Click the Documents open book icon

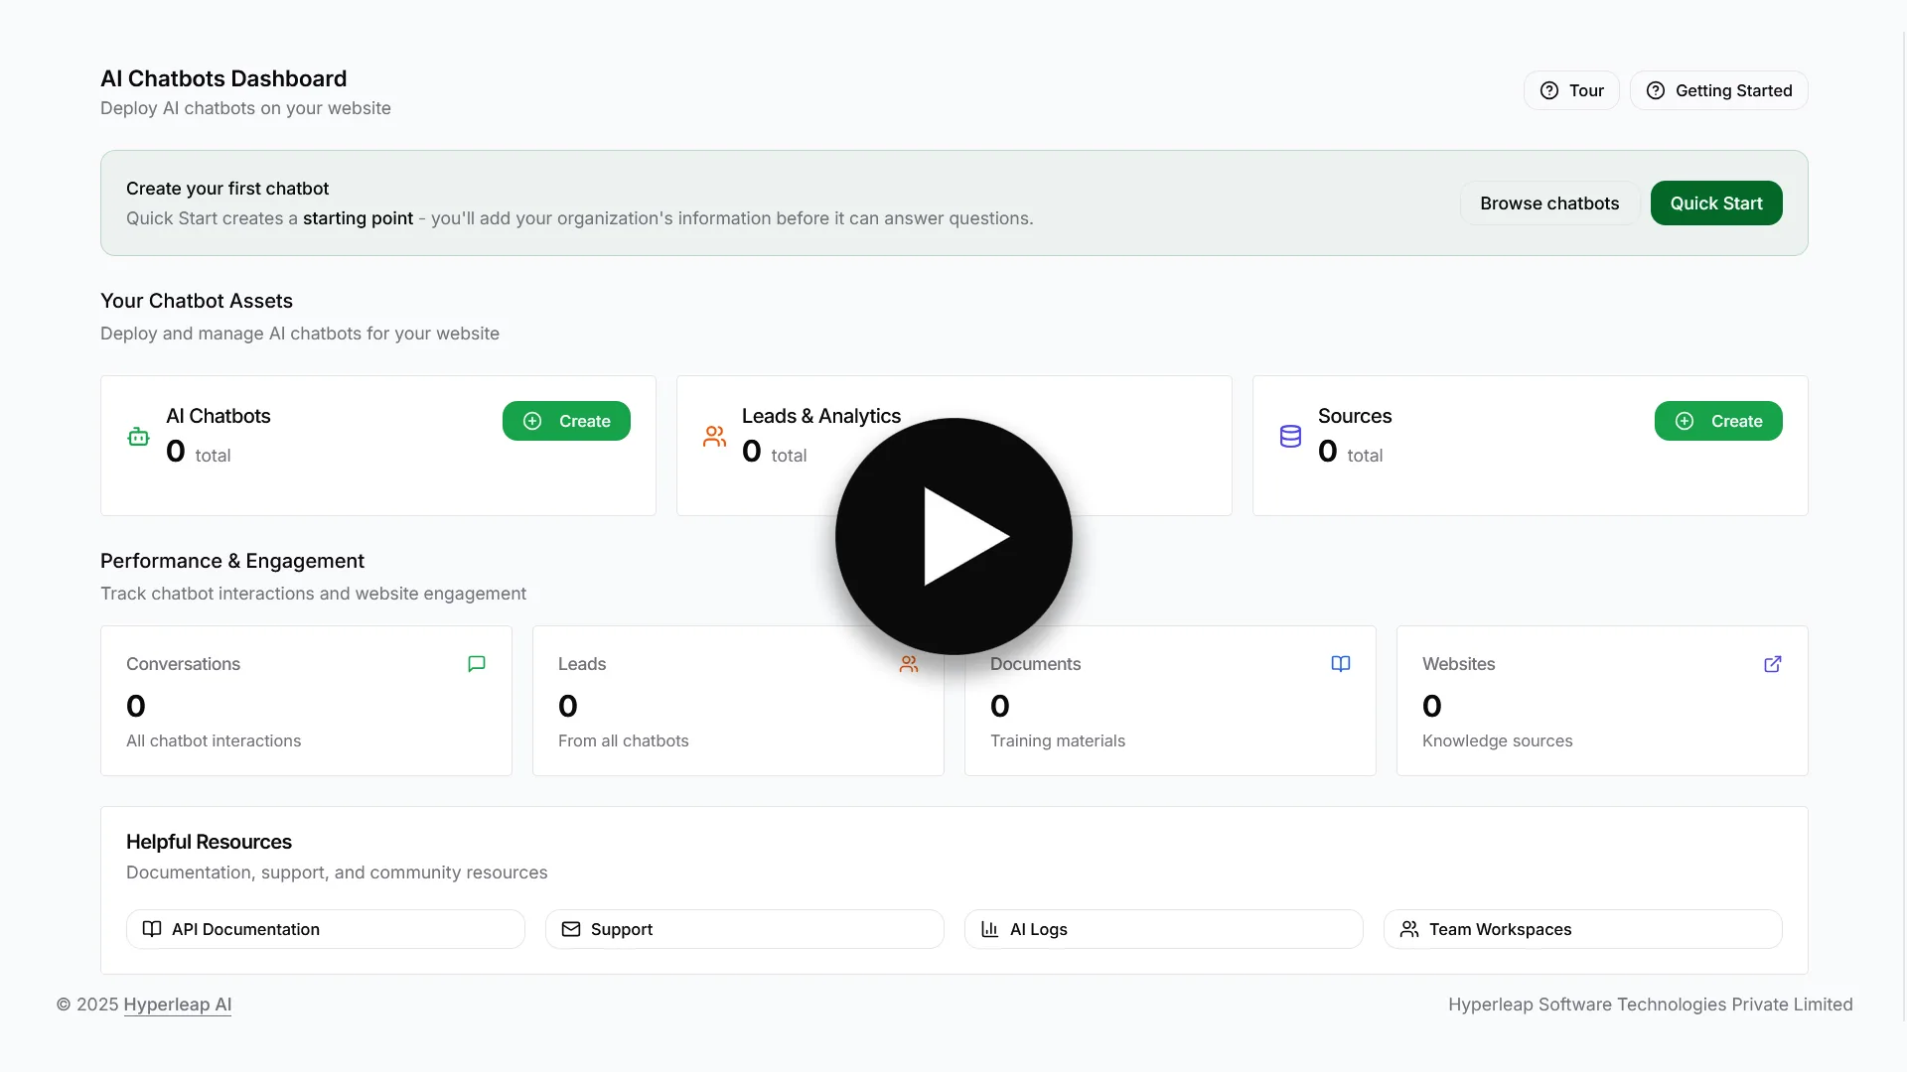(x=1341, y=663)
